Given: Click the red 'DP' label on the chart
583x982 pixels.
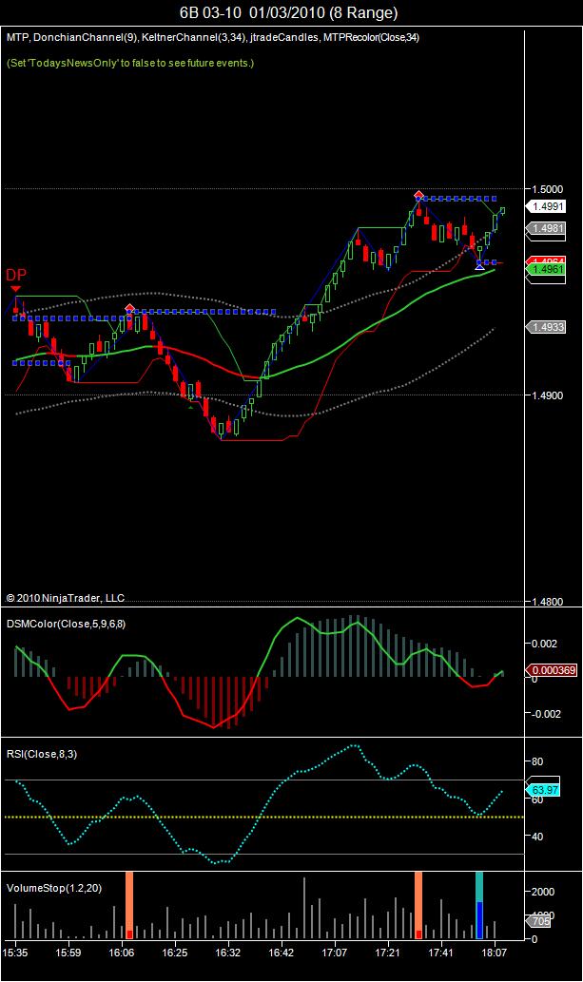Looking at the screenshot, I should click(16, 275).
